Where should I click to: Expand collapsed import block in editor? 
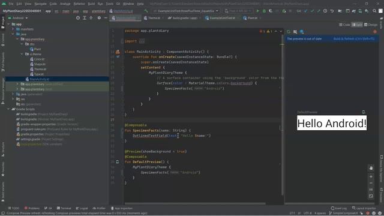coord(142,41)
